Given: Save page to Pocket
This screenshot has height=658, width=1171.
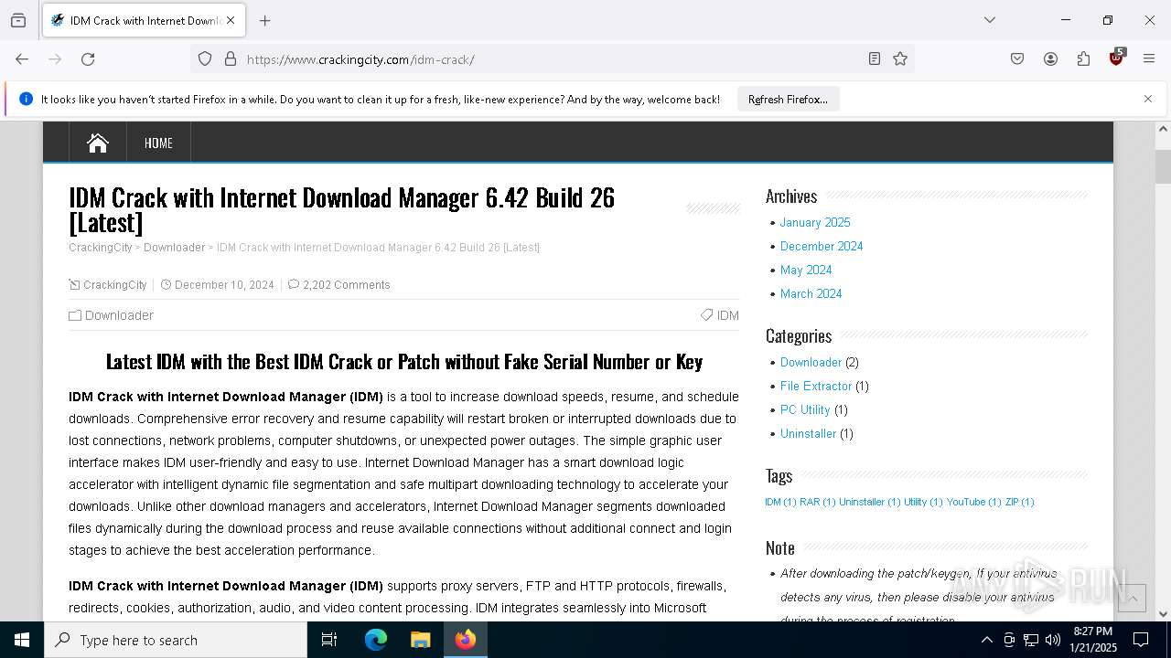Looking at the screenshot, I should pyautogui.click(x=1017, y=59).
